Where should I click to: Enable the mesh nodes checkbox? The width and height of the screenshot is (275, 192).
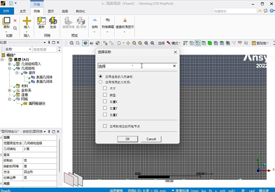pyautogui.click(x=105, y=126)
